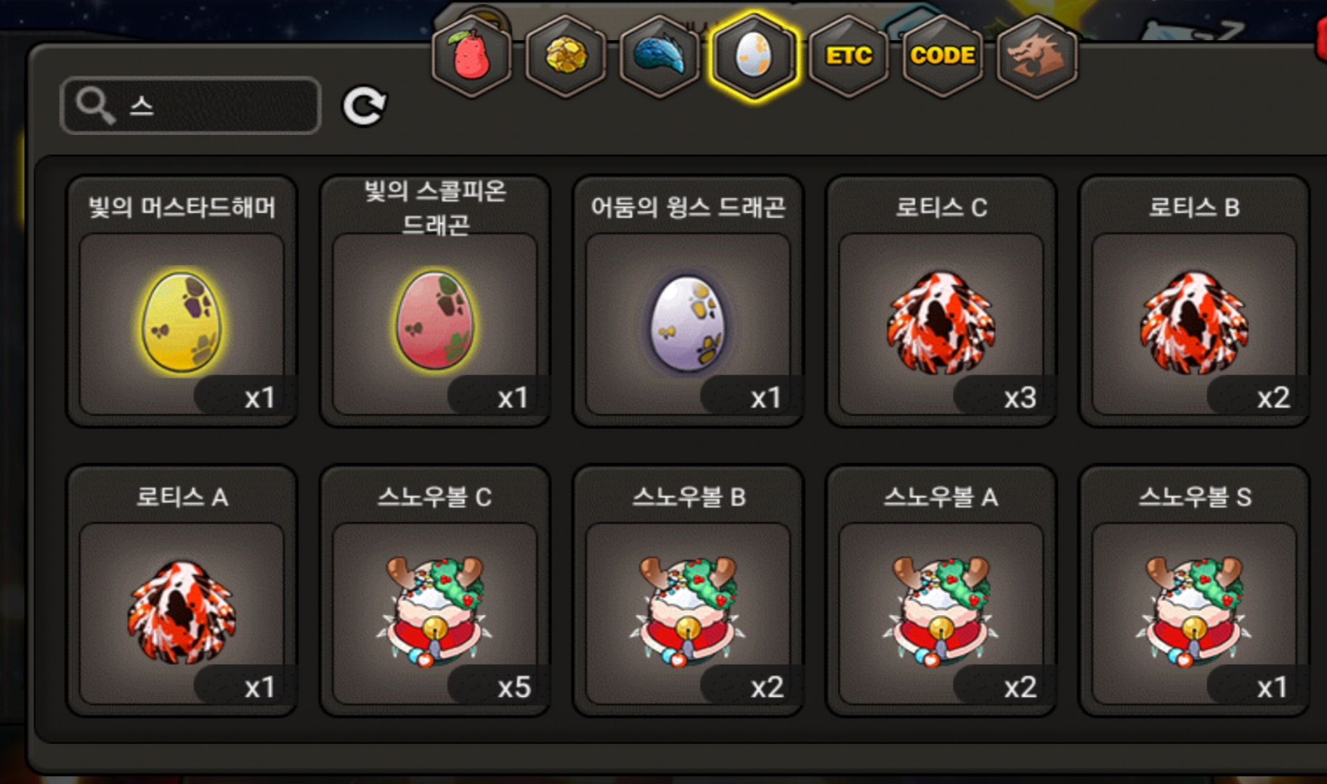Select the brown dragon head tab
This screenshot has width=1327, height=784.
(x=1036, y=56)
